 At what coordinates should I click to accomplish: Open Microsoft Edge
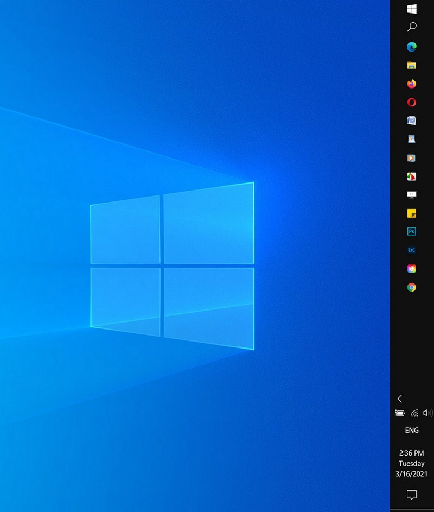(x=411, y=47)
